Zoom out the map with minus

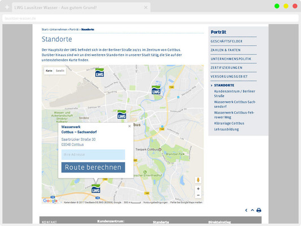coord(198,195)
